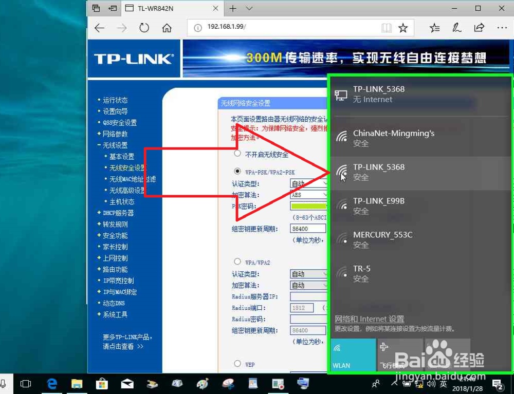Open the 网络和 Internet 设置 link
Screen dimensions: 514x394
pyautogui.click(x=369, y=318)
